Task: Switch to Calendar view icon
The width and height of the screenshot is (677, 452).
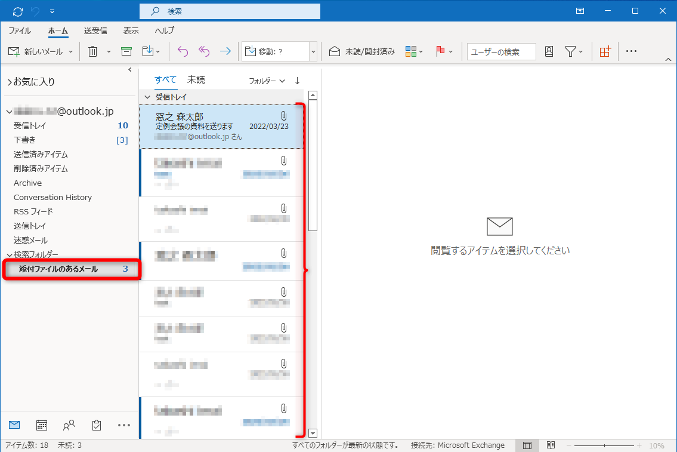Action: coord(41,425)
